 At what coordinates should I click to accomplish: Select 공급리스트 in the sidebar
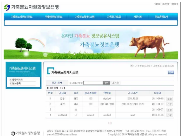click(18, 79)
